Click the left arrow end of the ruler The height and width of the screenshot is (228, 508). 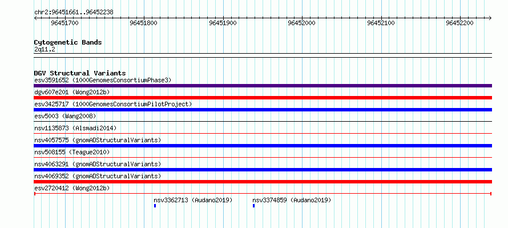pos(35,18)
